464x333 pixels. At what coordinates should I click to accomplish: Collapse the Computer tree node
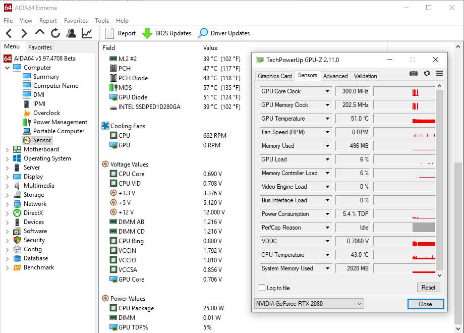coord(8,68)
